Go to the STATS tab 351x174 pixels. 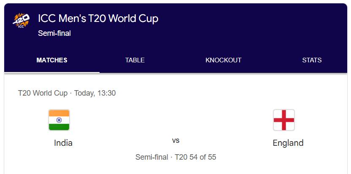pyautogui.click(x=312, y=60)
